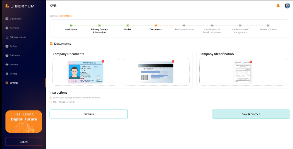Click the Orders sidebar icon
This screenshot has height=149, width=293.
pos(7,46)
